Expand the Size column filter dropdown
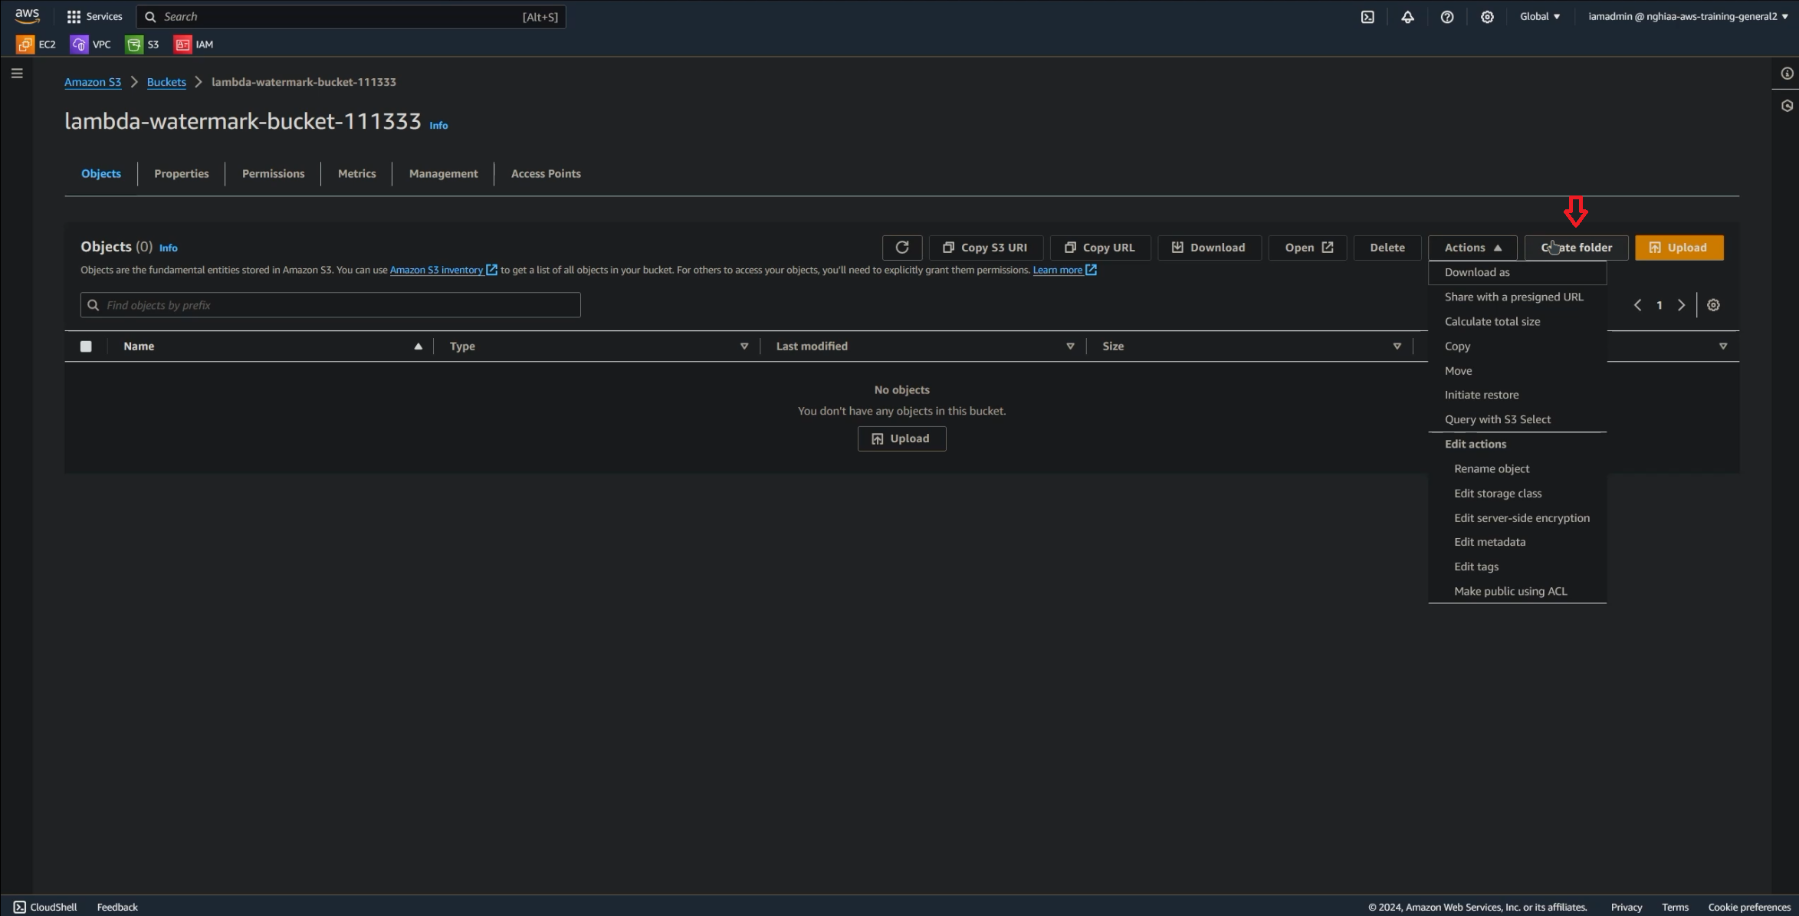1799x916 pixels. [1397, 346]
